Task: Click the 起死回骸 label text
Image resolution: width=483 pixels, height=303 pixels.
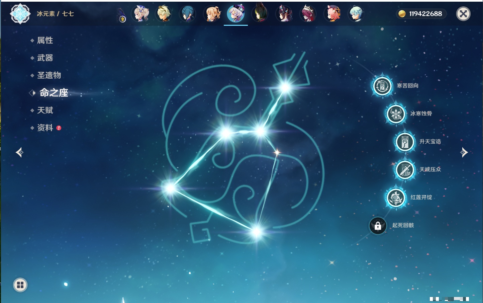Action: (403, 225)
